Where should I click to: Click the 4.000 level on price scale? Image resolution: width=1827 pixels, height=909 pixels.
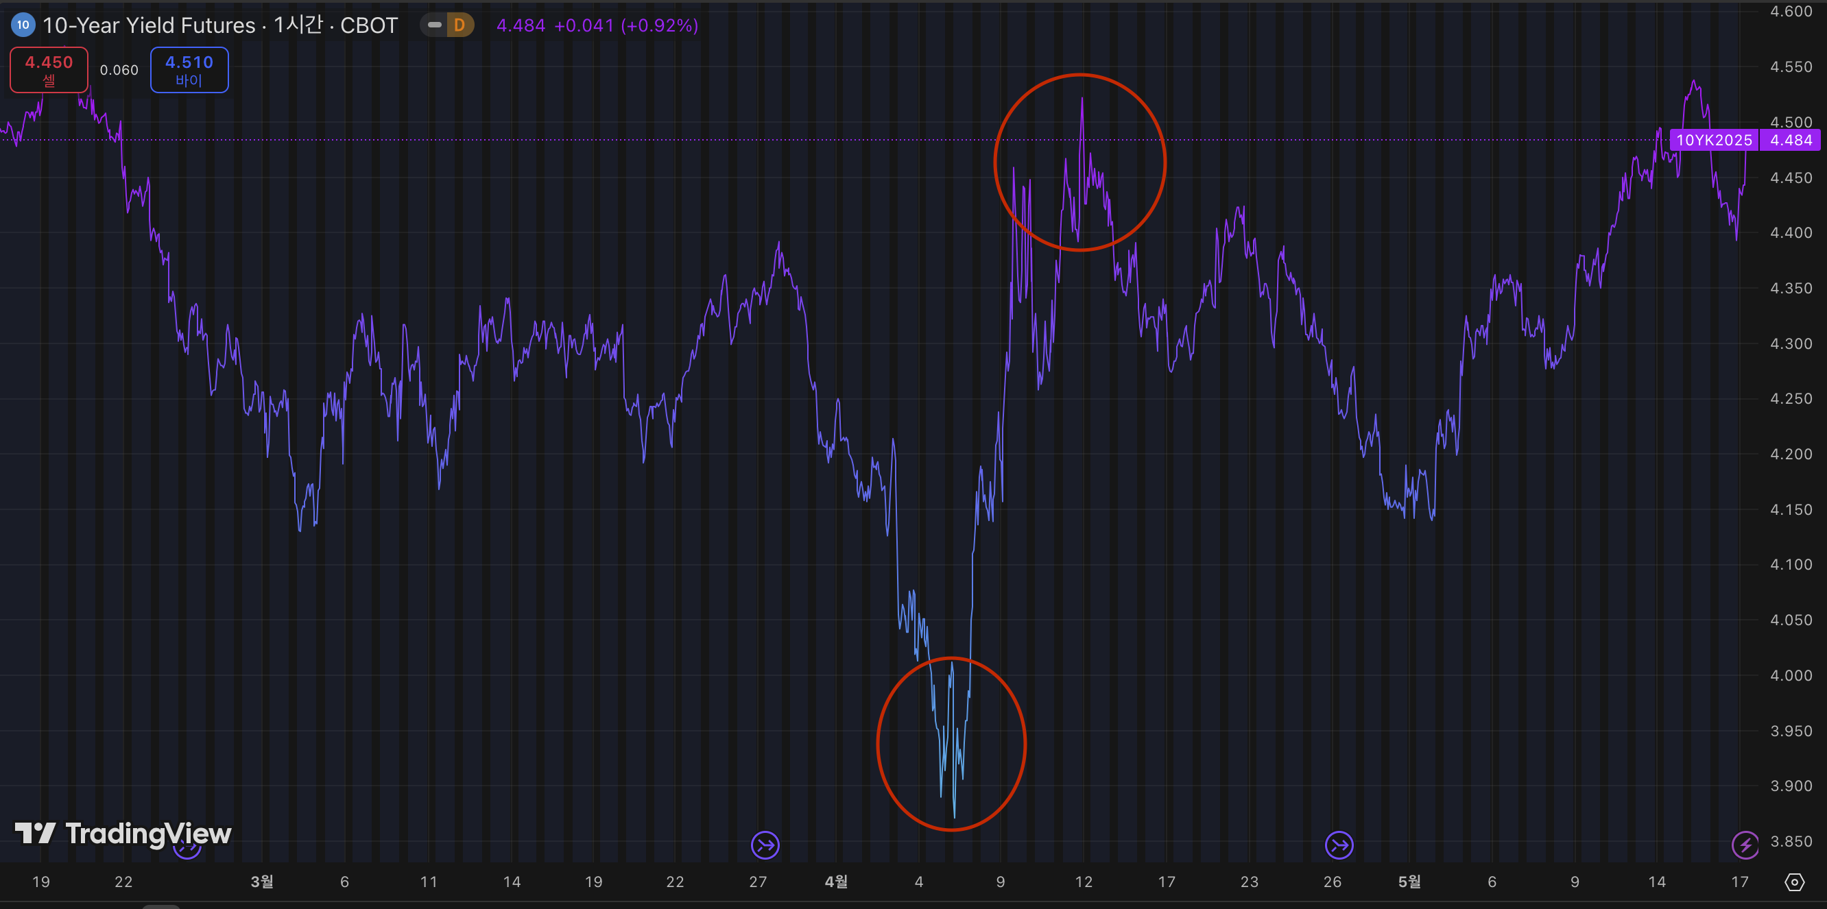tap(1791, 675)
